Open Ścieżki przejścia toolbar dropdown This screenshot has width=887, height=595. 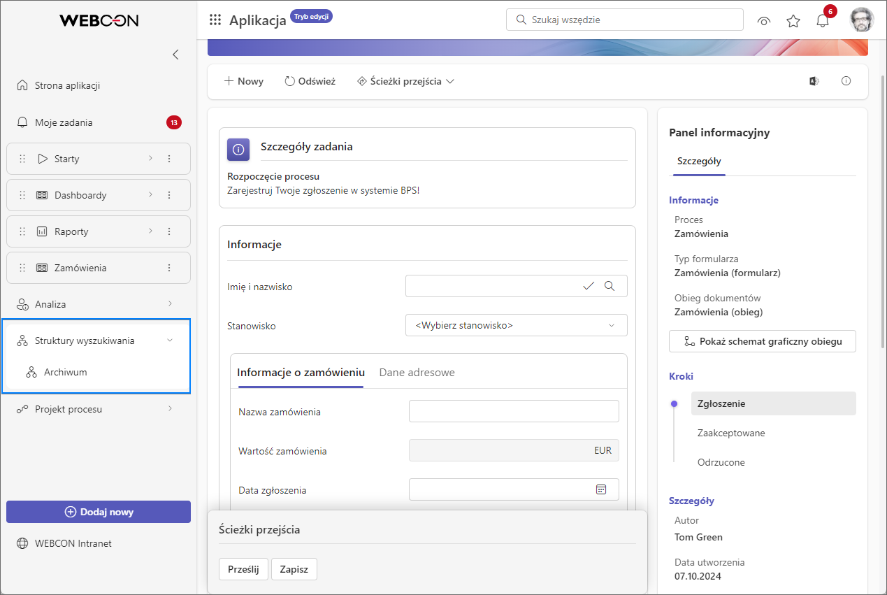(405, 81)
